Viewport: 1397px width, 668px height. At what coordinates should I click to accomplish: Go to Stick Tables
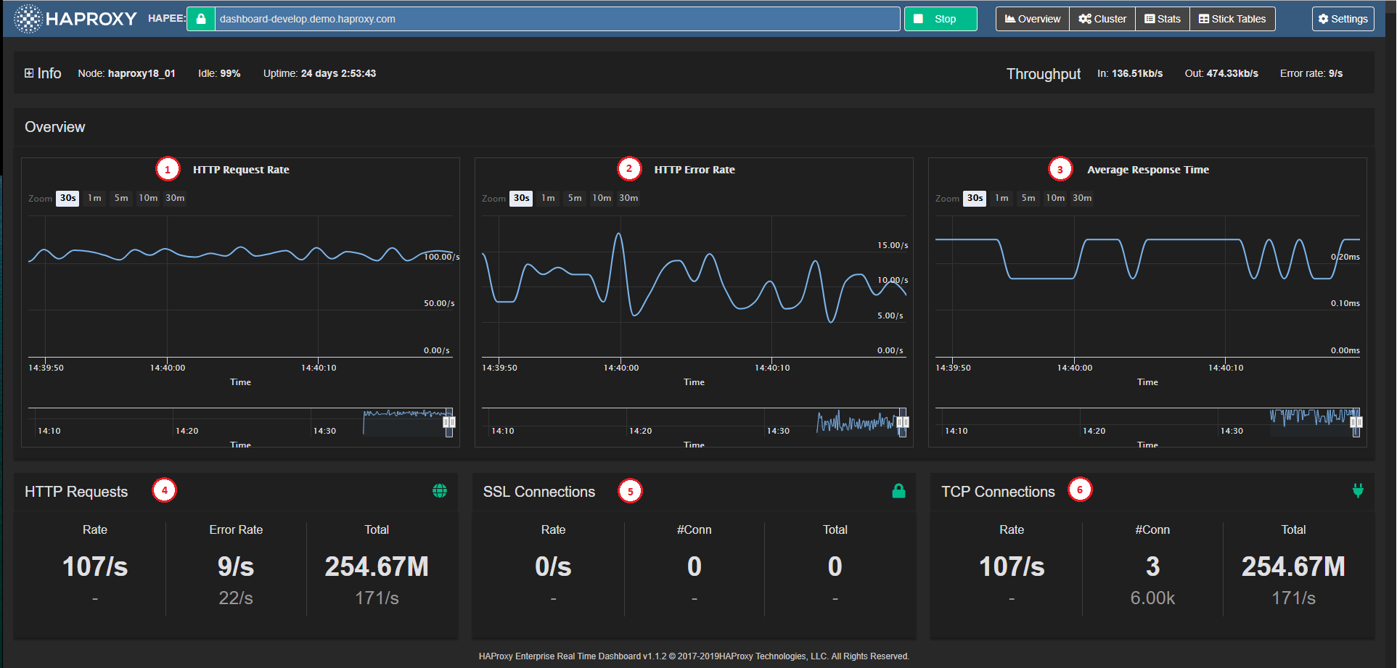click(1232, 19)
